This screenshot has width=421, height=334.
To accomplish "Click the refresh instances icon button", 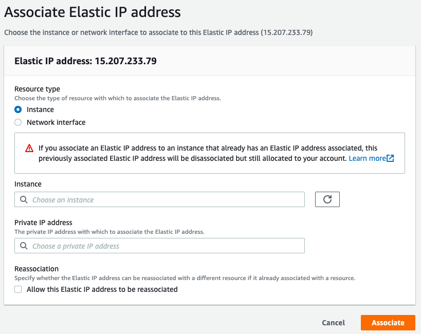I will coord(327,199).
